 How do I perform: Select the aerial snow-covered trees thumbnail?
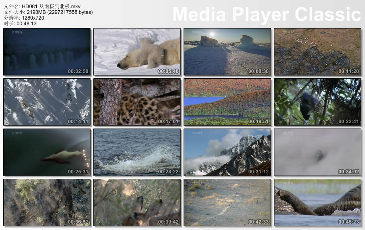pos(47,102)
